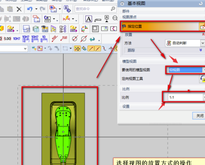205x165 pixels.
Task: Open the dropdown beside the teal arrow
Action: 99,40
